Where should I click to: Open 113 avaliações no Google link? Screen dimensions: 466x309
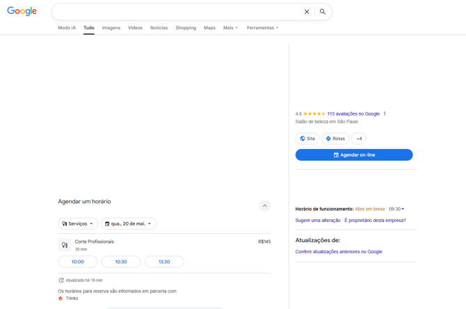(x=353, y=113)
